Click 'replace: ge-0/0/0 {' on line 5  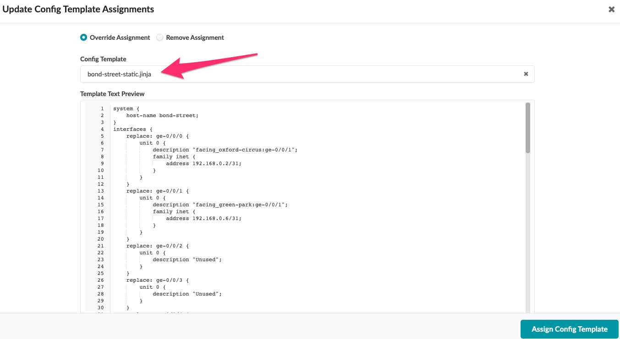point(150,136)
